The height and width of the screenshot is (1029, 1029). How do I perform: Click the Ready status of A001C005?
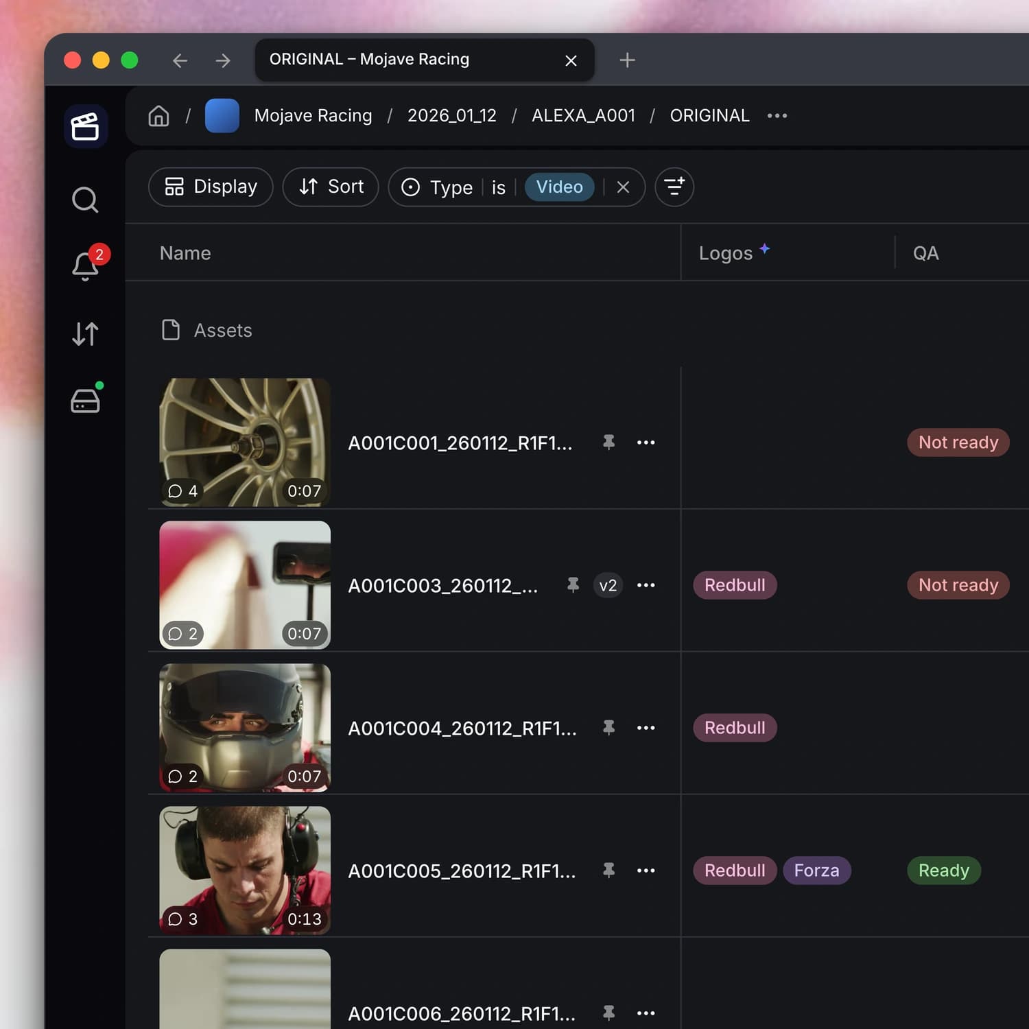pos(944,871)
